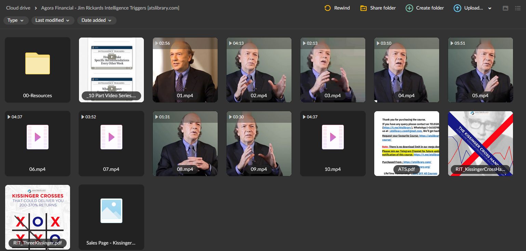Screen dimensions: 526x251
Task: Click the green Create folder plus icon
Action: (409, 8)
